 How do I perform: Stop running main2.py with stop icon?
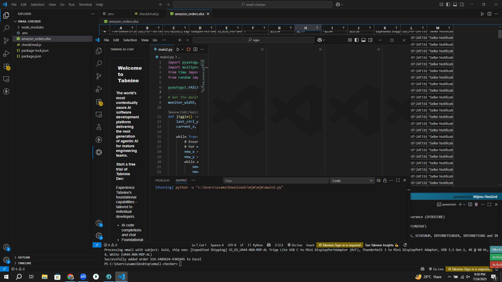click(189, 49)
